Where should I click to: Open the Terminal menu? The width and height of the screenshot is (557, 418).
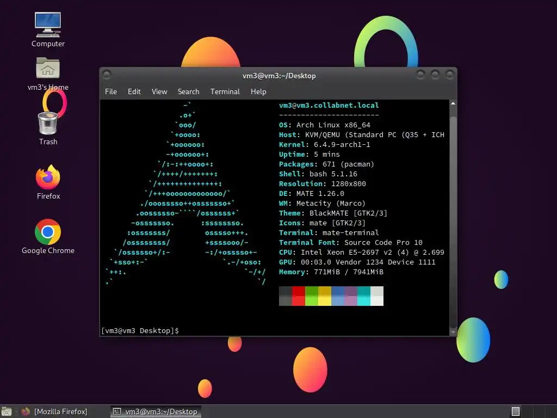pos(225,91)
